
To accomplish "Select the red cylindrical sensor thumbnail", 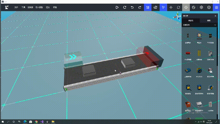I will click(188, 53).
